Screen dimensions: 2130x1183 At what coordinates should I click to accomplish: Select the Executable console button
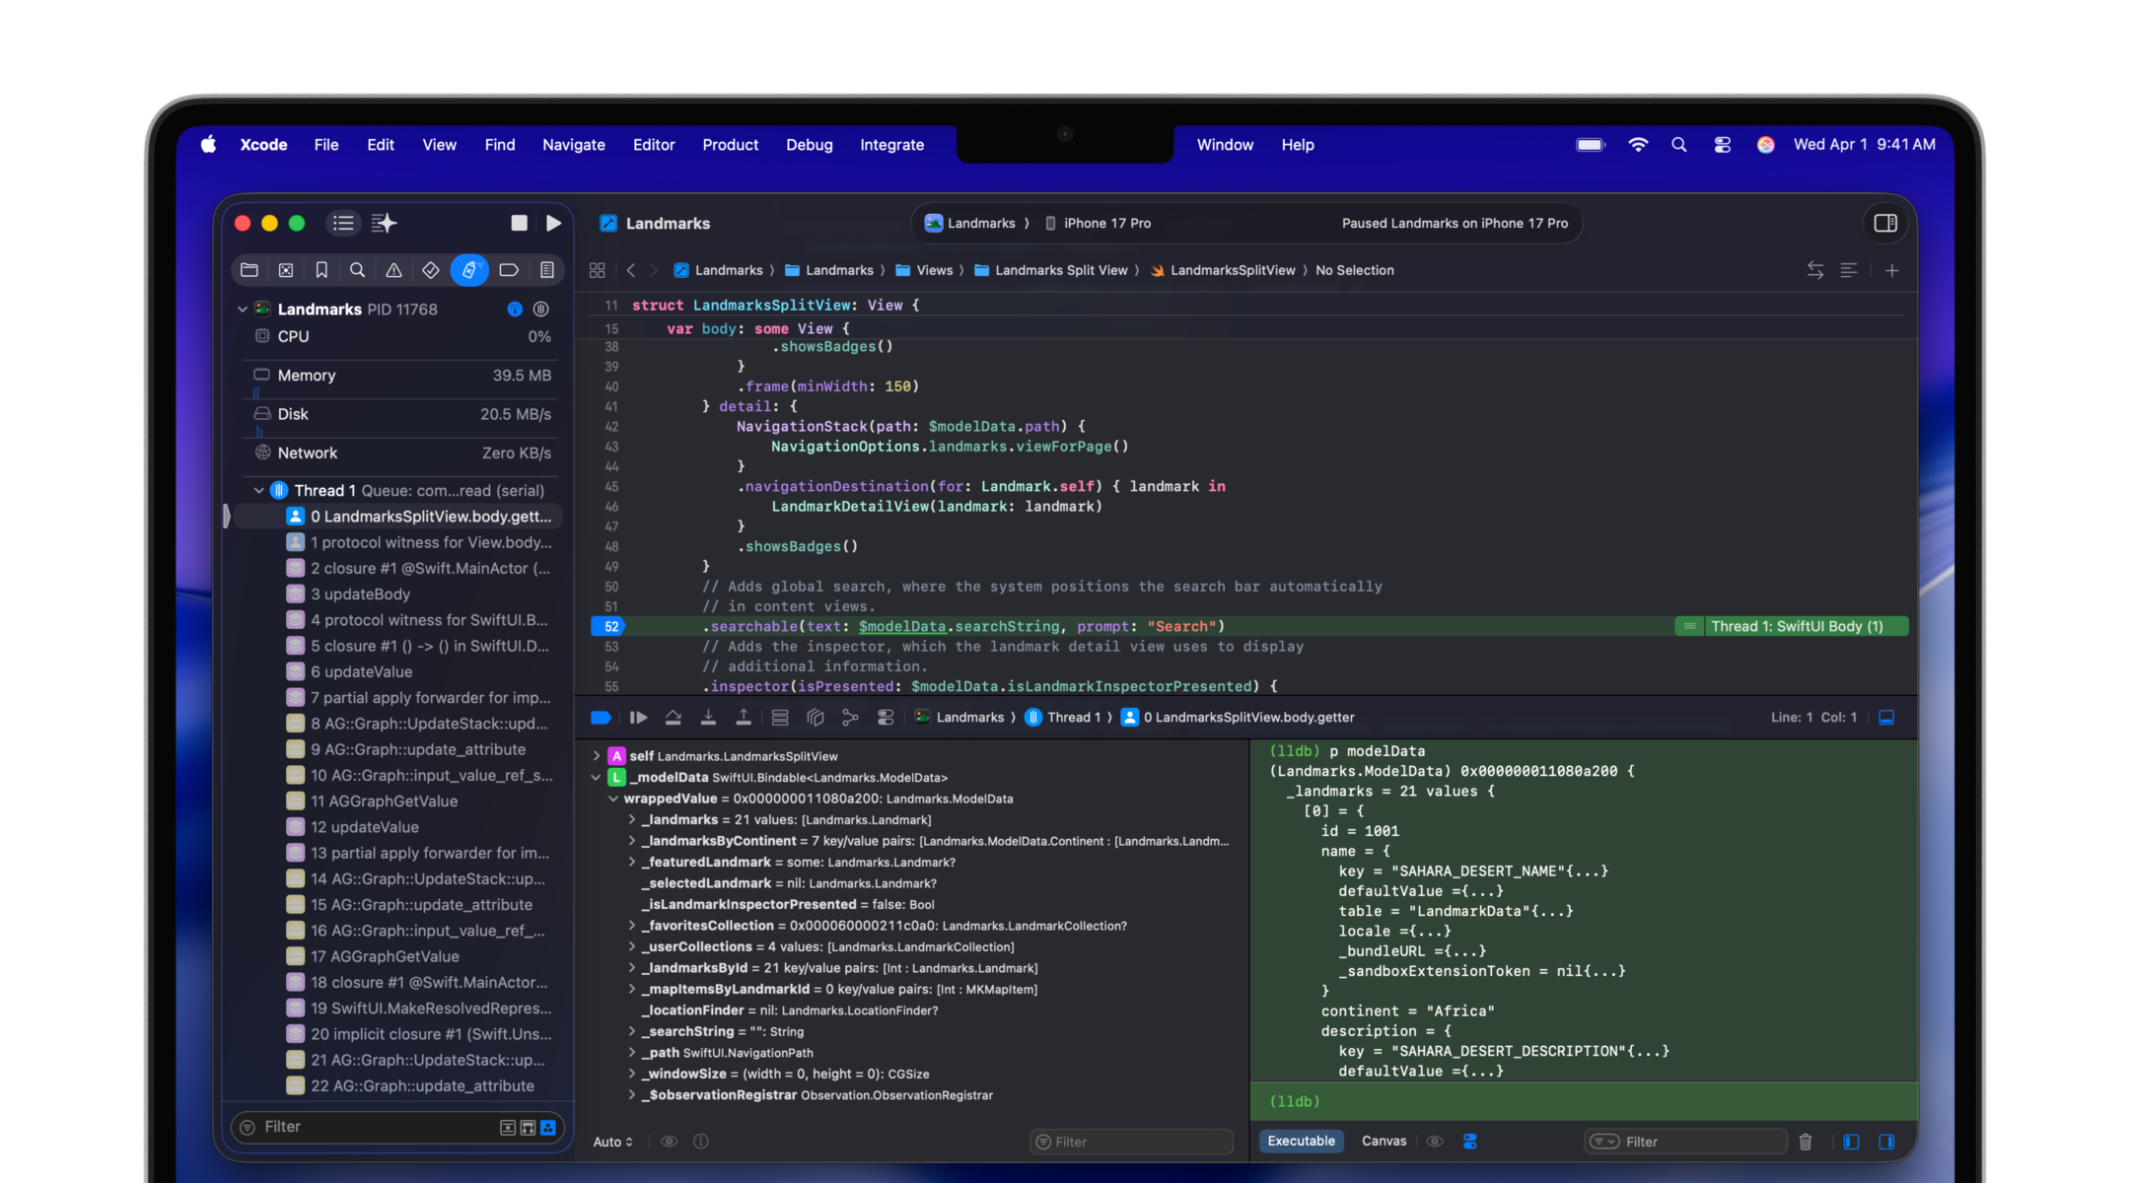tap(1301, 1141)
